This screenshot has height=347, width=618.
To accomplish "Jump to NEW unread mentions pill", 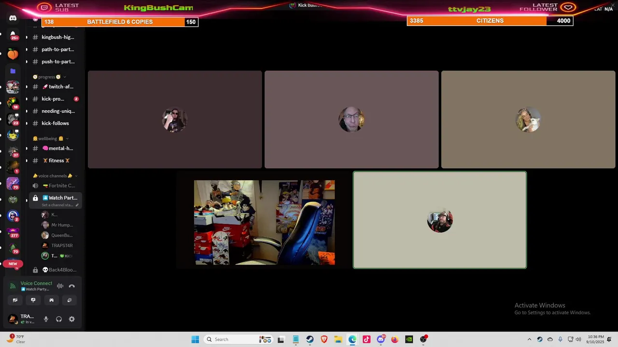I will [13, 264].
